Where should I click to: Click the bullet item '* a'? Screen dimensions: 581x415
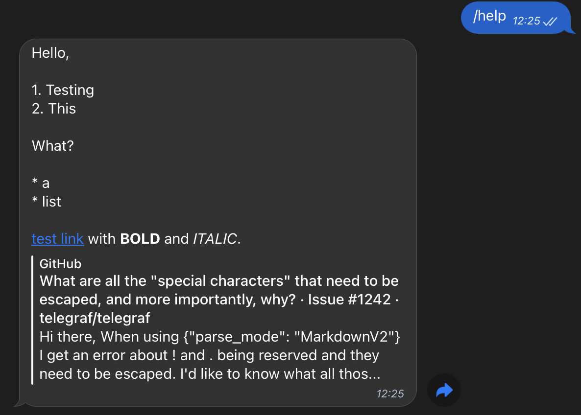pos(40,183)
